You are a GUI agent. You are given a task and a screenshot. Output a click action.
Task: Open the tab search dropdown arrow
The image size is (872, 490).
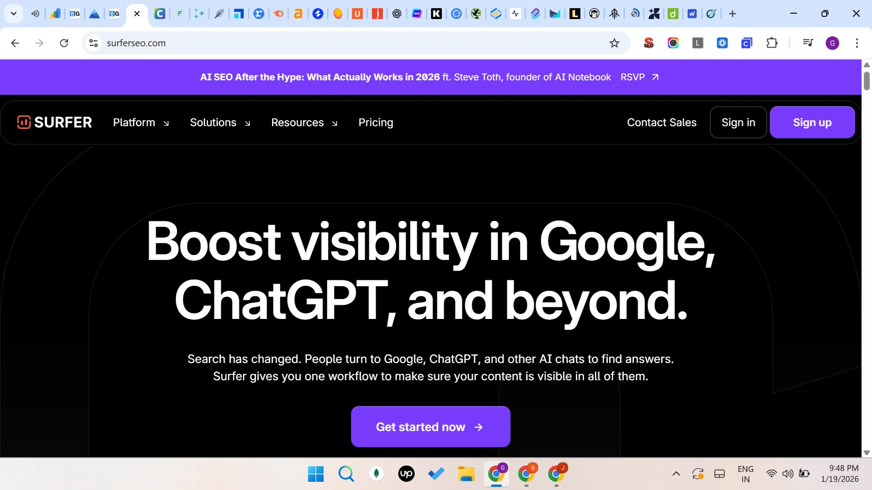pos(14,14)
